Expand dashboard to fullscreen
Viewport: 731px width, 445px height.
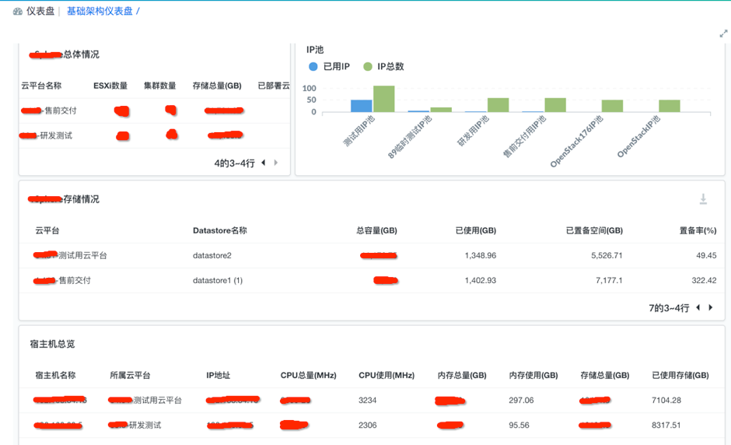(723, 33)
